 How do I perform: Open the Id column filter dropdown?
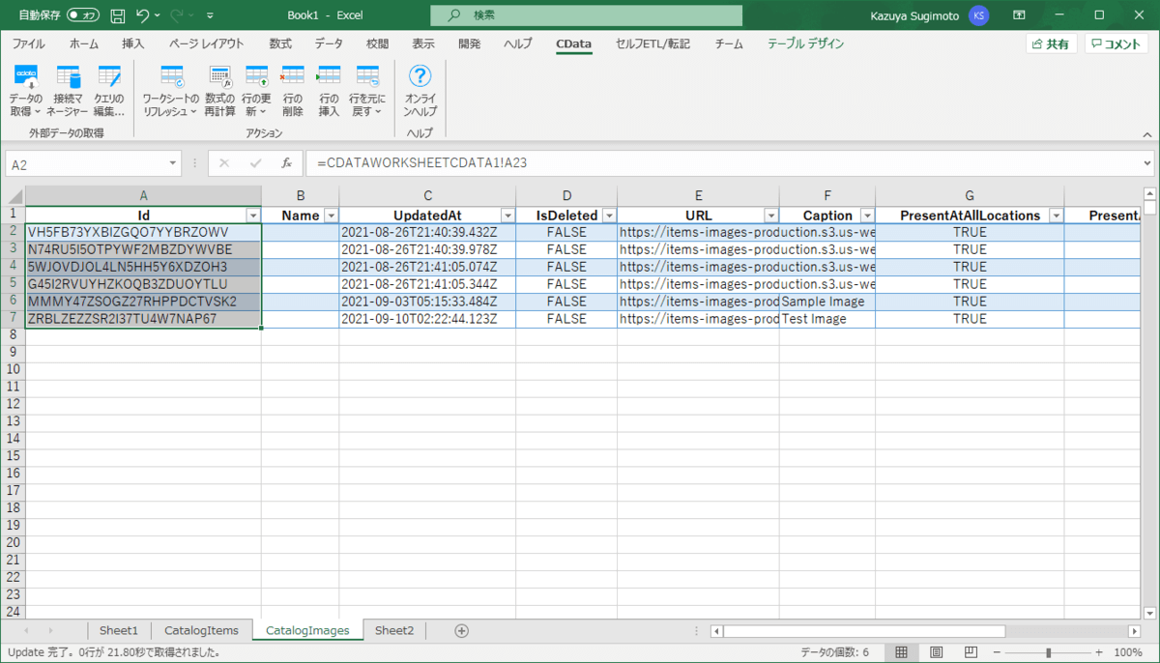tap(253, 216)
